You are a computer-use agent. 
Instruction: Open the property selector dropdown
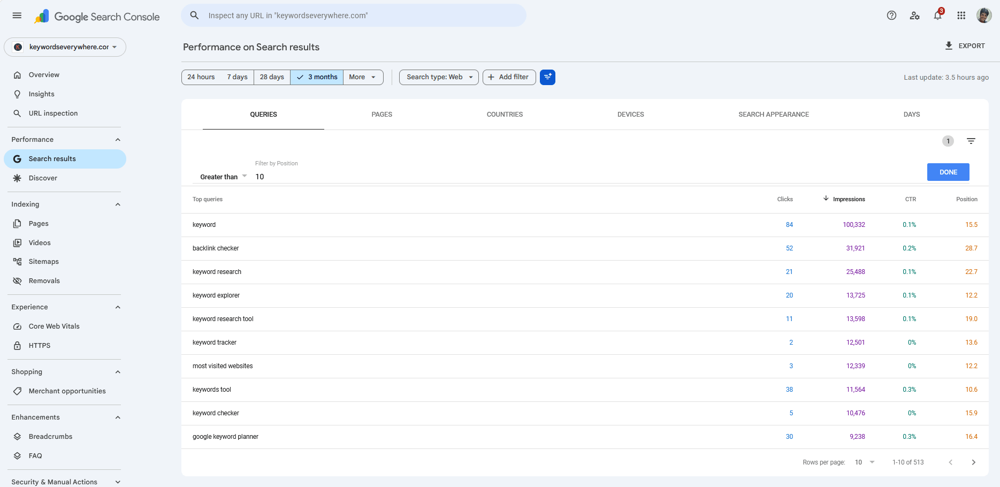pyautogui.click(x=65, y=47)
